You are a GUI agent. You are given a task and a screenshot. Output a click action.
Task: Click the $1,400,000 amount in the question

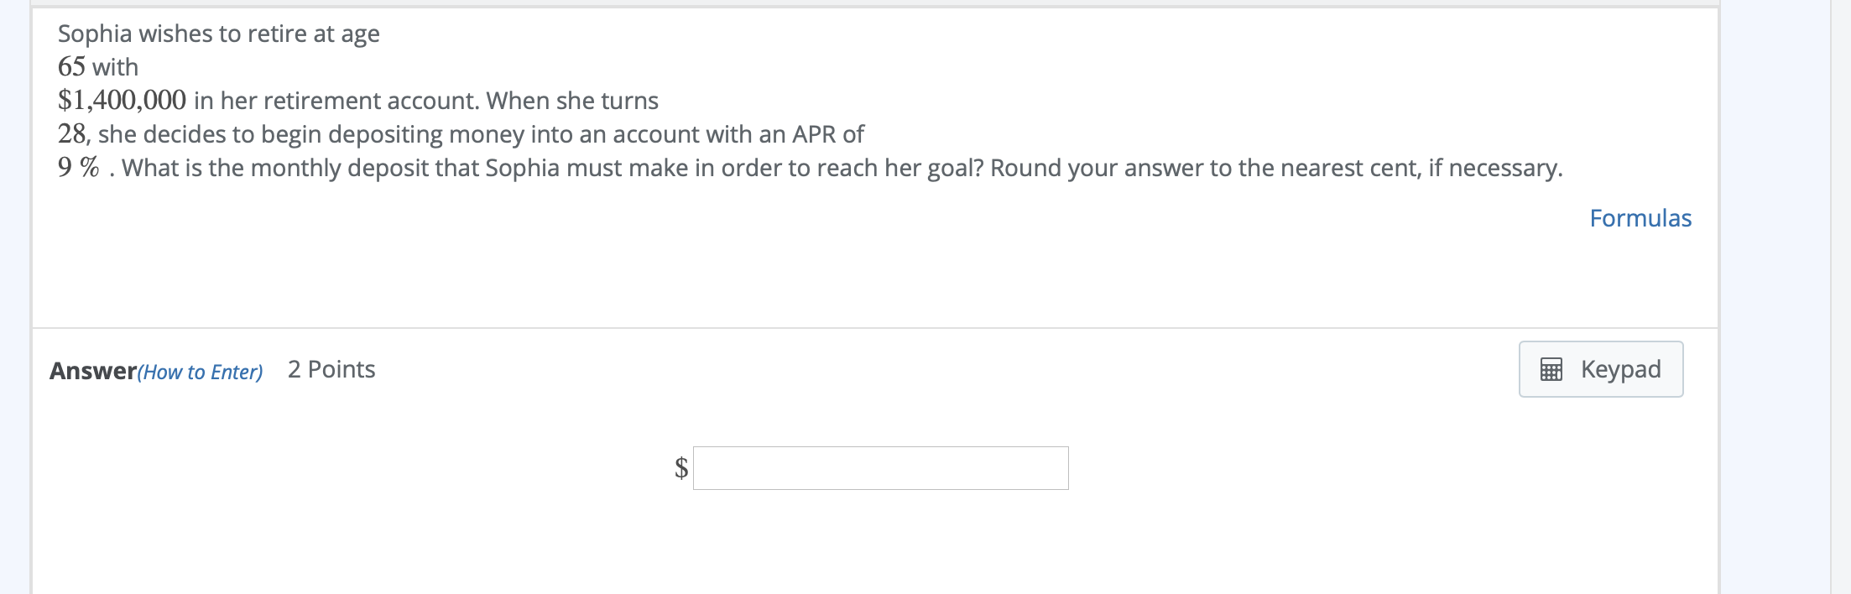(x=122, y=101)
